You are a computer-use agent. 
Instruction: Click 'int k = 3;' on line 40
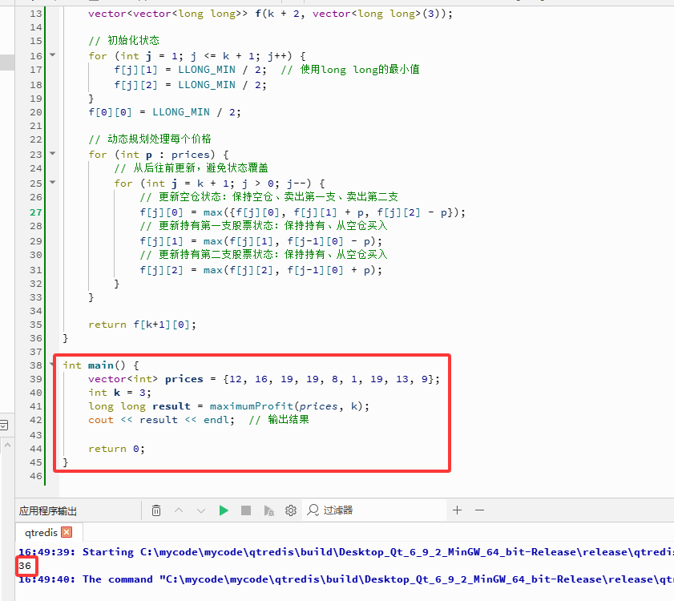pyautogui.click(x=119, y=393)
